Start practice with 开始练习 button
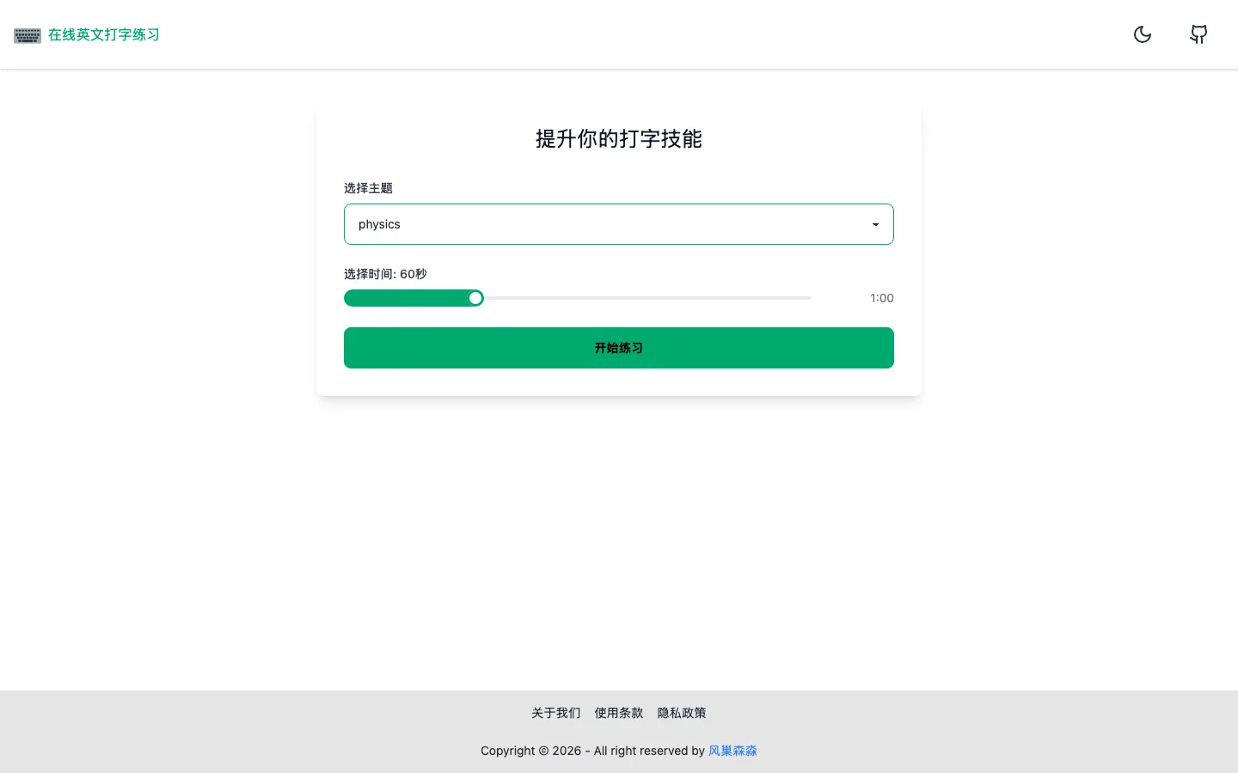Screen dimensions: 1238x773 click(x=619, y=348)
